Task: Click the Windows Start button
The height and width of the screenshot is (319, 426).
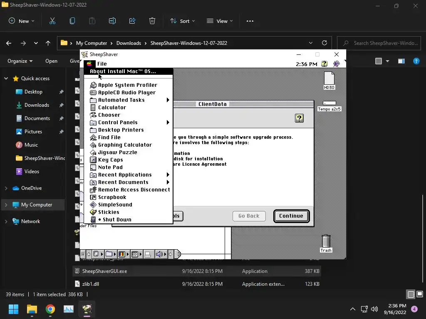Action: click(13, 309)
